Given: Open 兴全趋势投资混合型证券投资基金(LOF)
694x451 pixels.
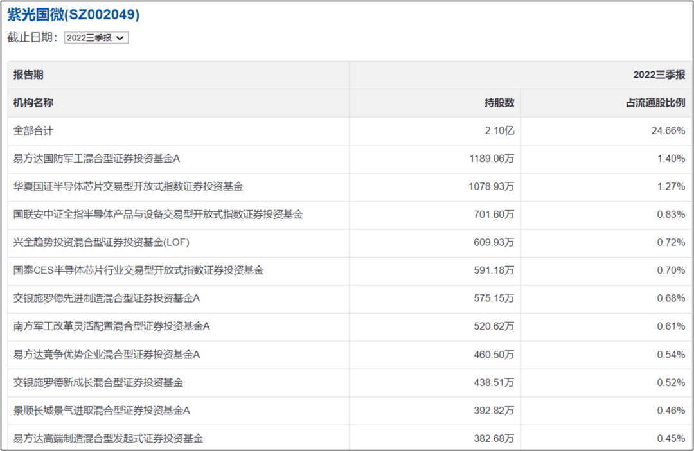Looking at the screenshot, I should 102,242.
